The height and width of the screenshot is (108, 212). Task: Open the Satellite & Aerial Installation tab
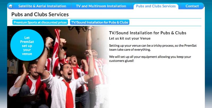point(42,6)
